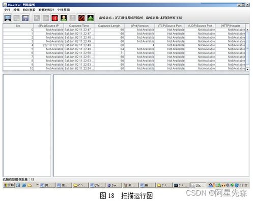The width and height of the screenshot is (254, 201).
Task: Click the monitor capture icon in toolbar
Action: click(x=8, y=18)
